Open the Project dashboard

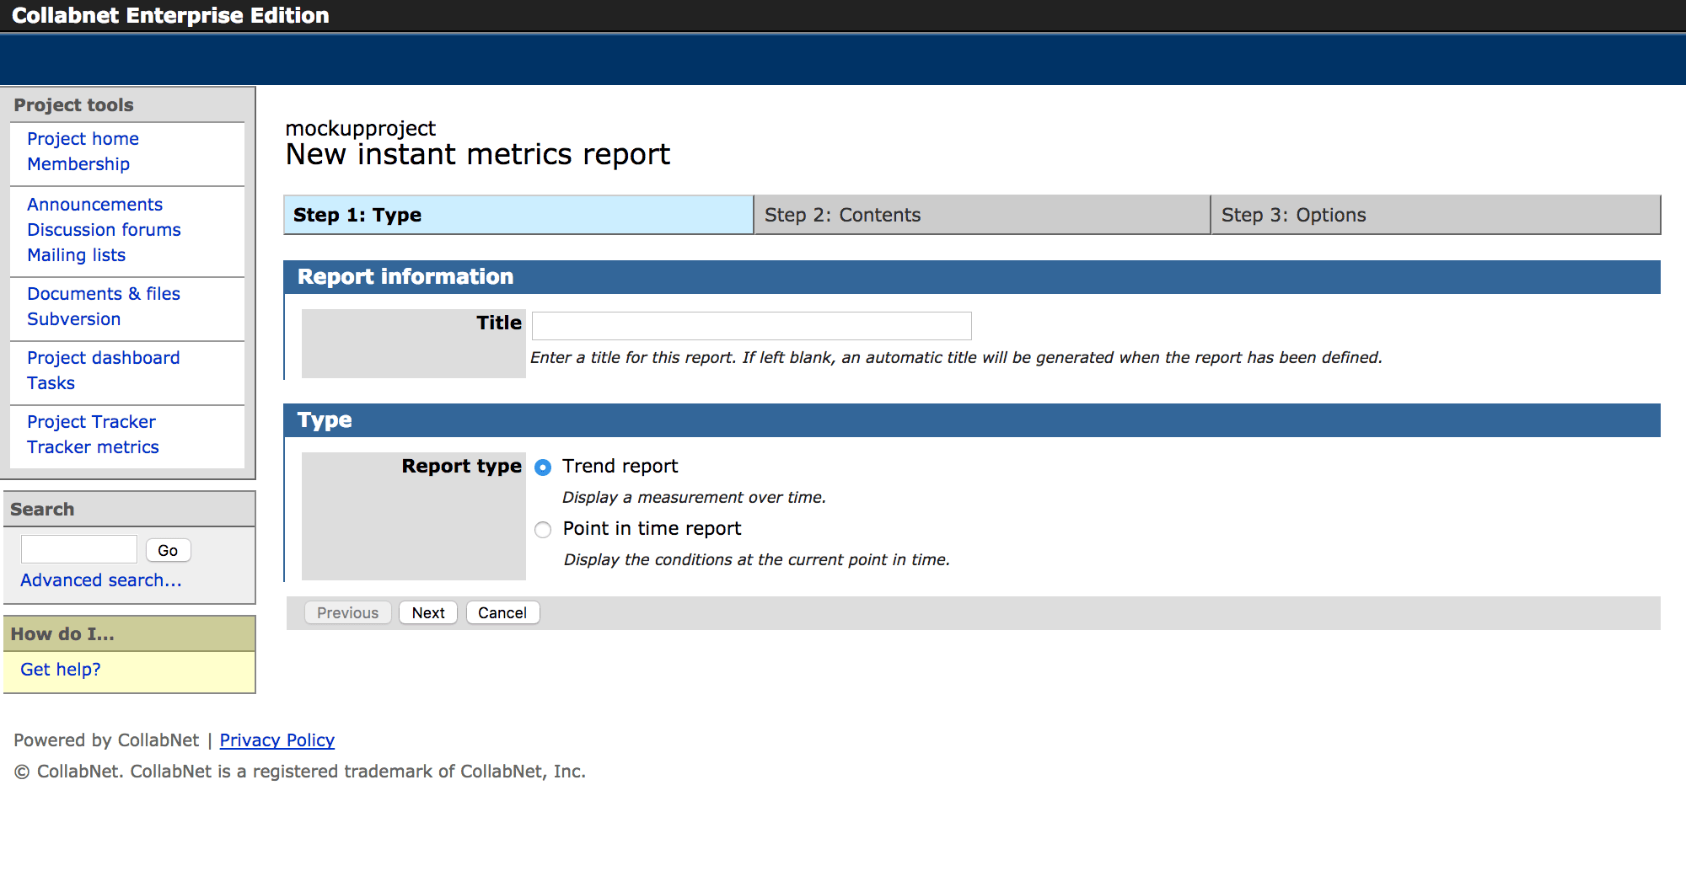point(103,357)
